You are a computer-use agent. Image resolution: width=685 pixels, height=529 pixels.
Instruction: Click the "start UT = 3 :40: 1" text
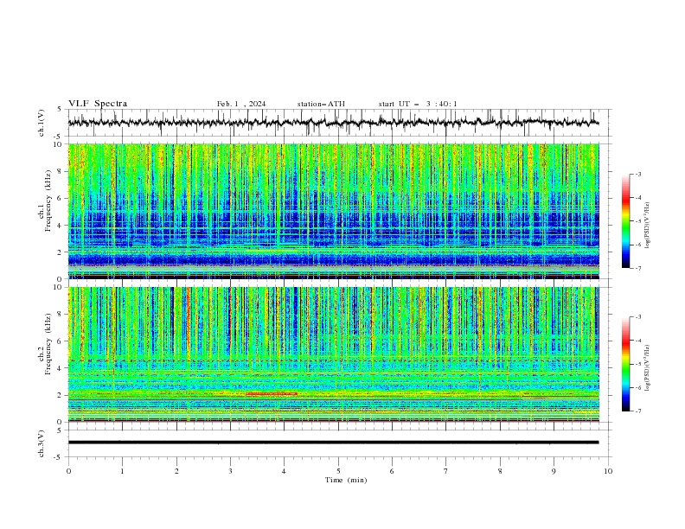click(418, 104)
